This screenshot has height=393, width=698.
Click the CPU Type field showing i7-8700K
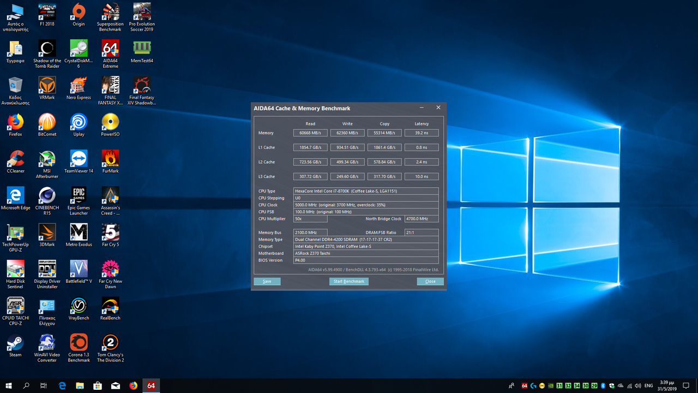pyautogui.click(x=366, y=191)
